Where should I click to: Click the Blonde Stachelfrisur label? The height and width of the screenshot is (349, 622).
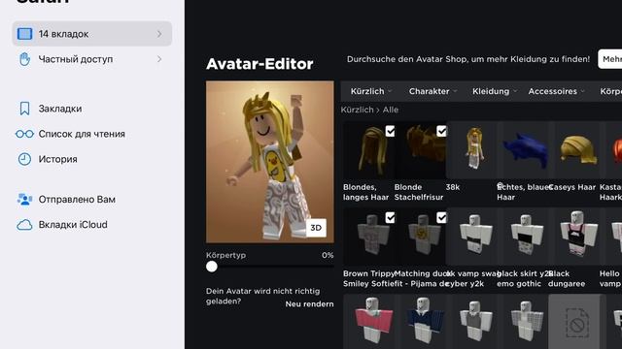[x=419, y=192]
